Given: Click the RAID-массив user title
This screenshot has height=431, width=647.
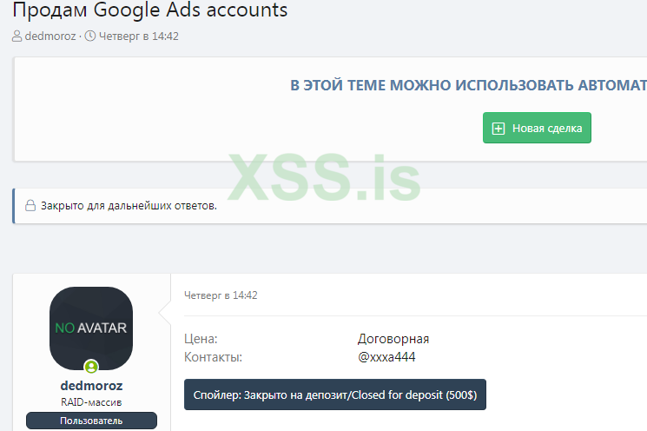Looking at the screenshot, I should [x=91, y=402].
